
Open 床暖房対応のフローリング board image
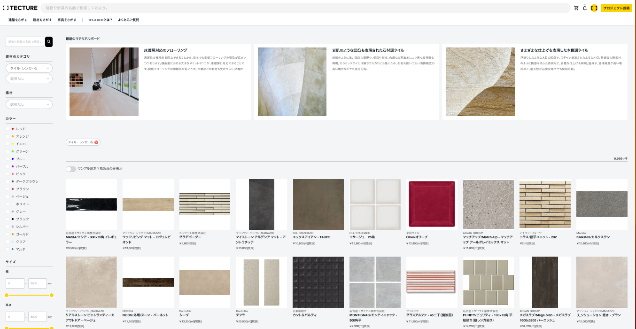coord(104,82)
